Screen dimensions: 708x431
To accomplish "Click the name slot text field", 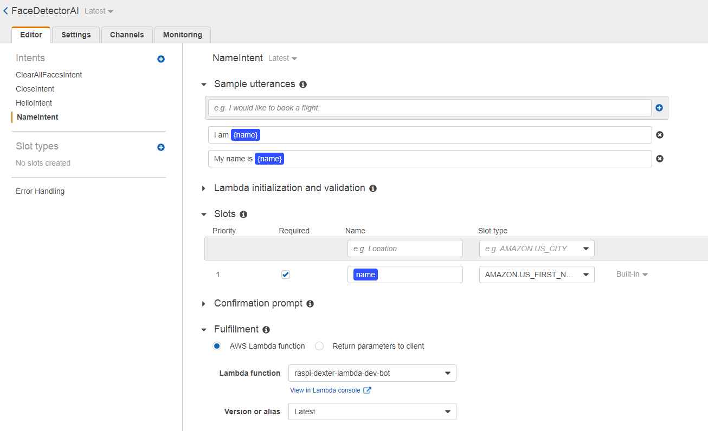I will point(405,275).
